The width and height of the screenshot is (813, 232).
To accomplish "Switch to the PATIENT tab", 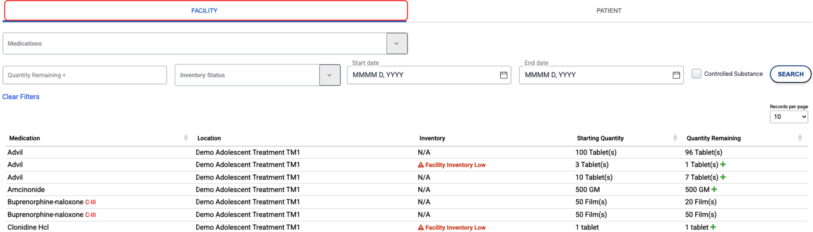I will [608, 11].
